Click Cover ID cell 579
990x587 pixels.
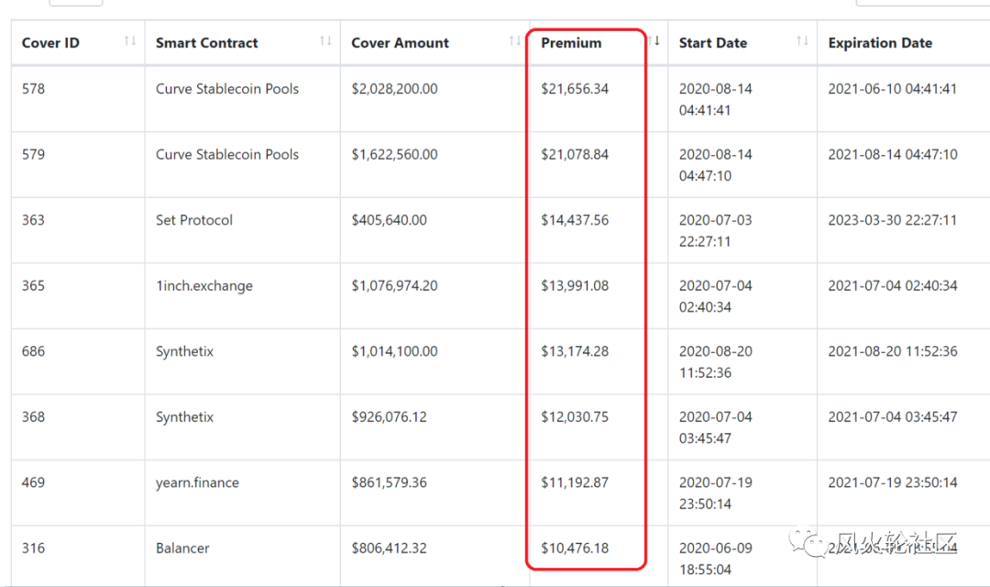pyautogui.click(x=34, y=155)
